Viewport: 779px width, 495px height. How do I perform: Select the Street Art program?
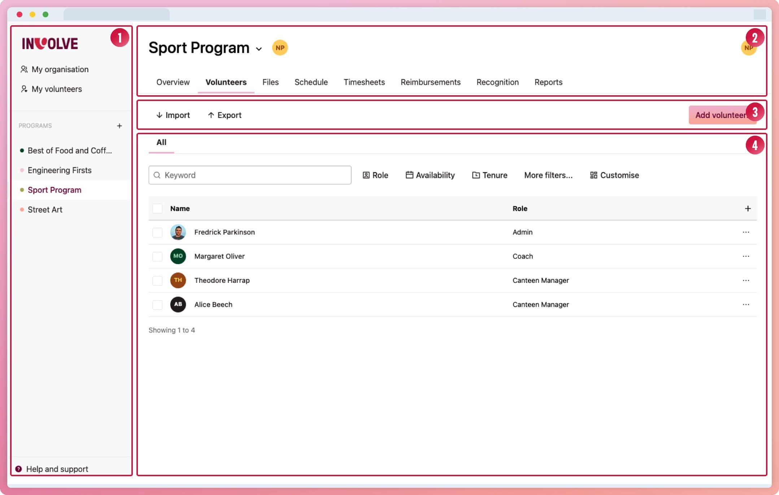tap(45, 210)
